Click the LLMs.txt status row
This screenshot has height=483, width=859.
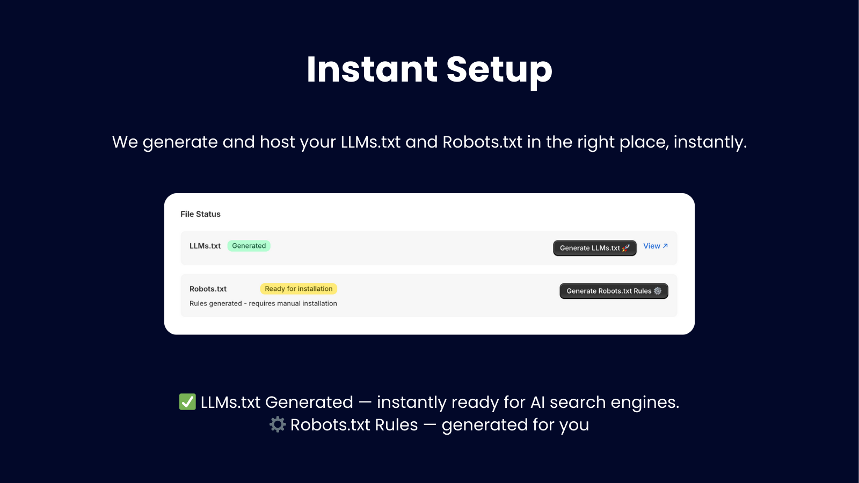point(429,247)
